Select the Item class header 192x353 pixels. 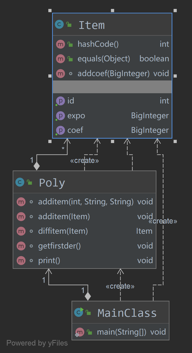pyautogui.click(x=112, y=25)
